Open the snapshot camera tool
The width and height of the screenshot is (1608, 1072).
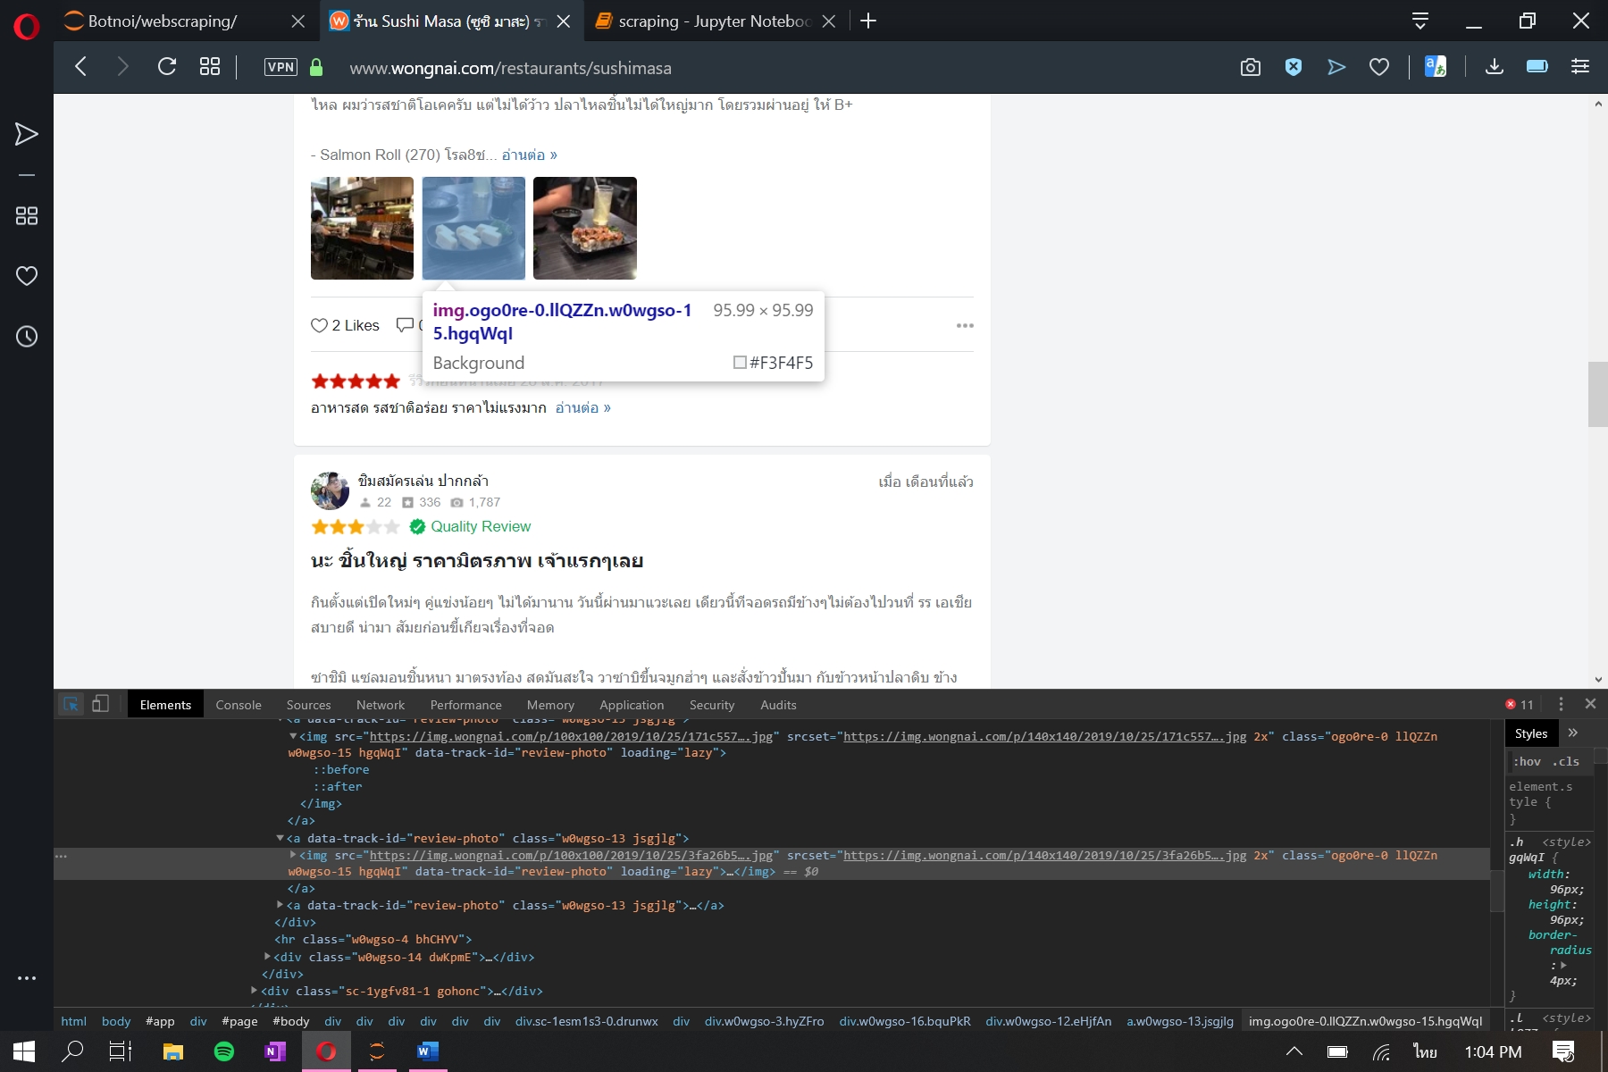[x=1250, y=67]
